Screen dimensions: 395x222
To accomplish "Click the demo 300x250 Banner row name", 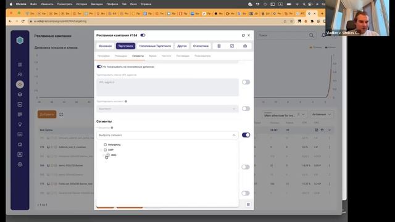I will [71, 165].
